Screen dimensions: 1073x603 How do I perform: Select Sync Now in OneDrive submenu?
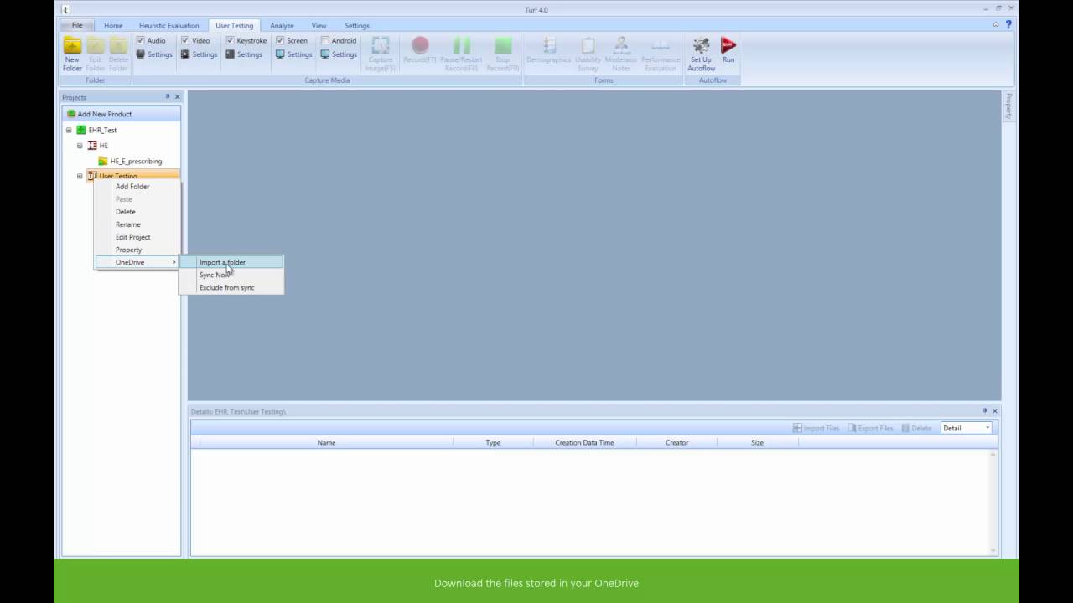click(231, 275)
